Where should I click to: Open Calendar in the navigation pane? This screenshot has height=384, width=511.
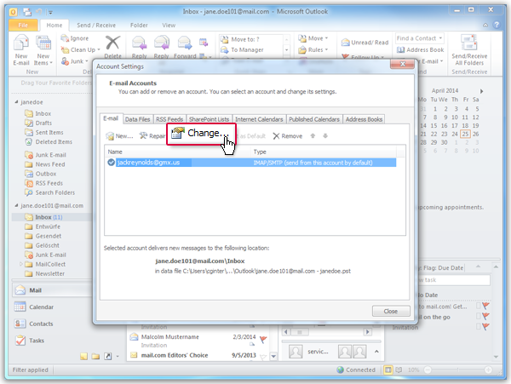pos(41,307)
